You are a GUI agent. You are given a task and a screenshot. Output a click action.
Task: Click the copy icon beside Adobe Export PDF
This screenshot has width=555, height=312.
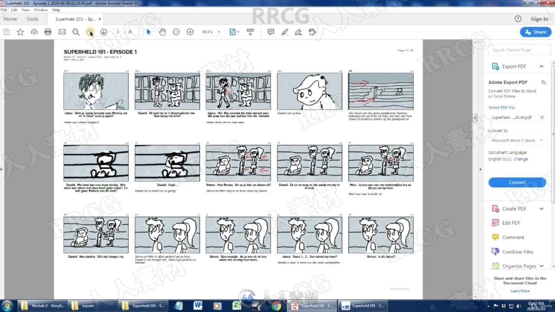pos(543,82)
